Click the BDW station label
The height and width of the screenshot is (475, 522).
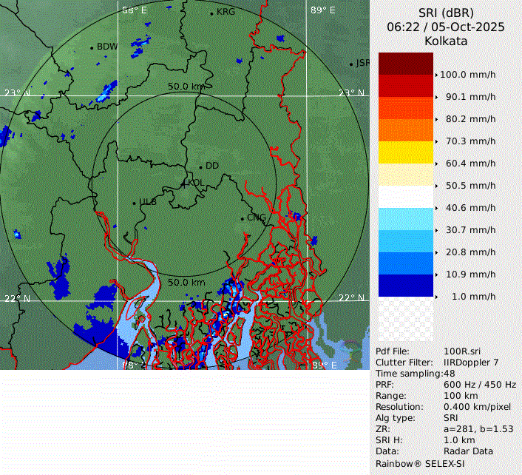[108, 47]
